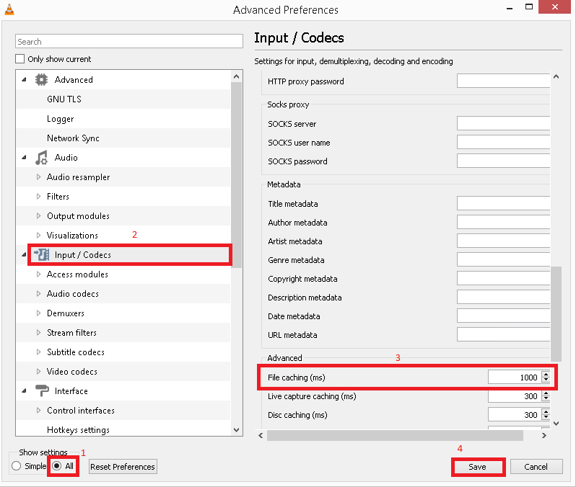This screenshot has height=487, width=576.
Task: Click the Advanced chip icon in tree
Action: (x=41, y=80)
